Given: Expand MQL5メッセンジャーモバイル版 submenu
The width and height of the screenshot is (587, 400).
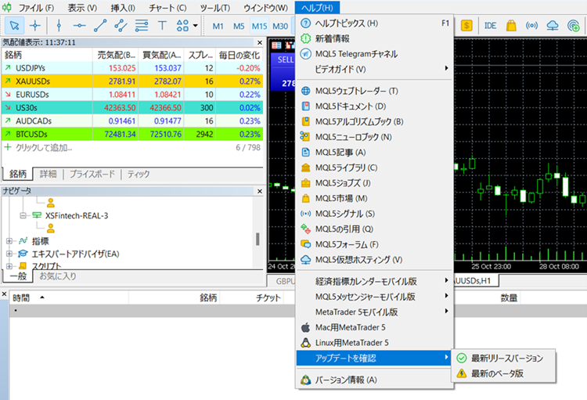Looking at the screenshot, I should tap(375, 297).
